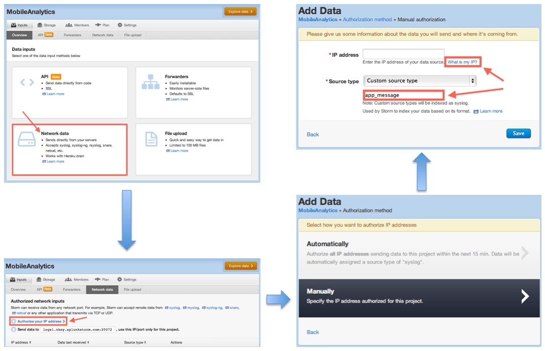Click Explore data in the Authorized network inputs panel
The height and width of the screenshot is (351, 545).
(241, 266)
